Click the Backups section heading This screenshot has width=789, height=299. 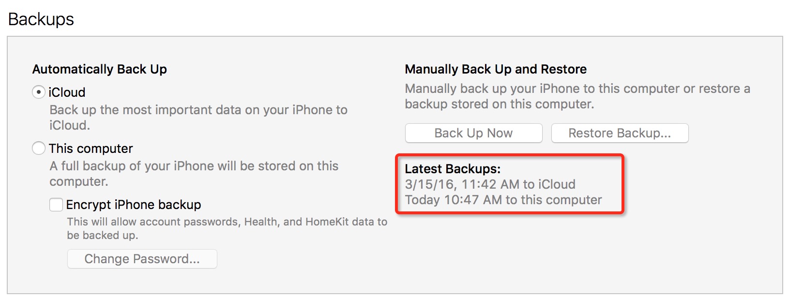(41, 19)
